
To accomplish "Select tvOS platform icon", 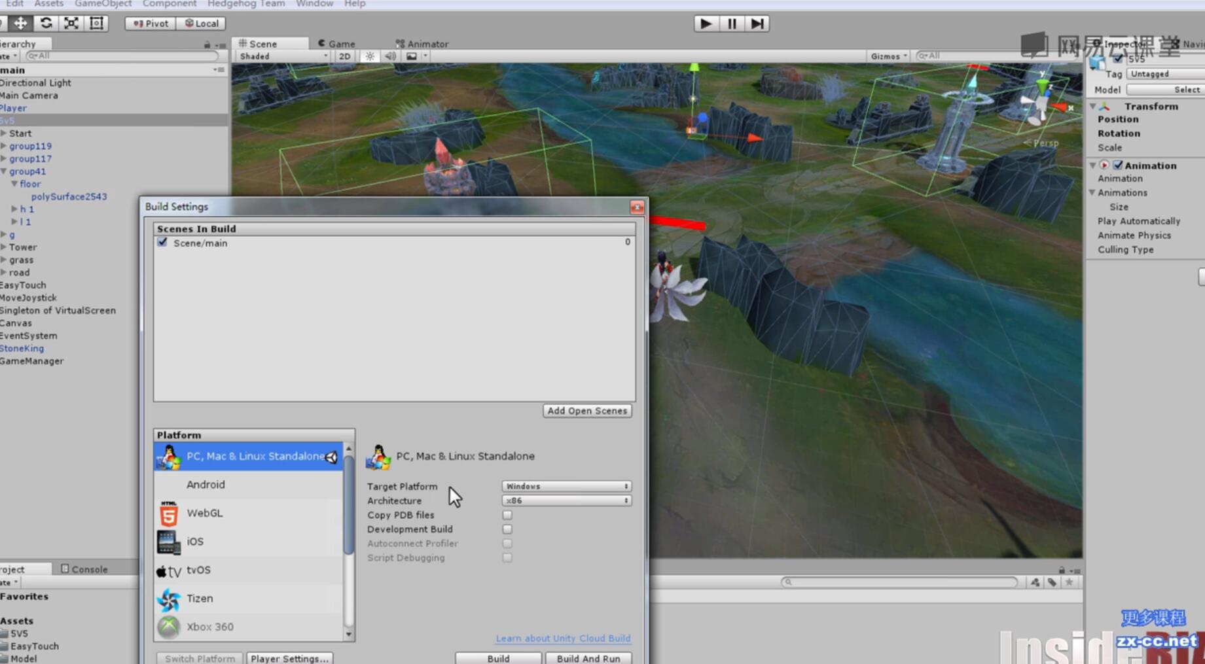I will 168,571.
